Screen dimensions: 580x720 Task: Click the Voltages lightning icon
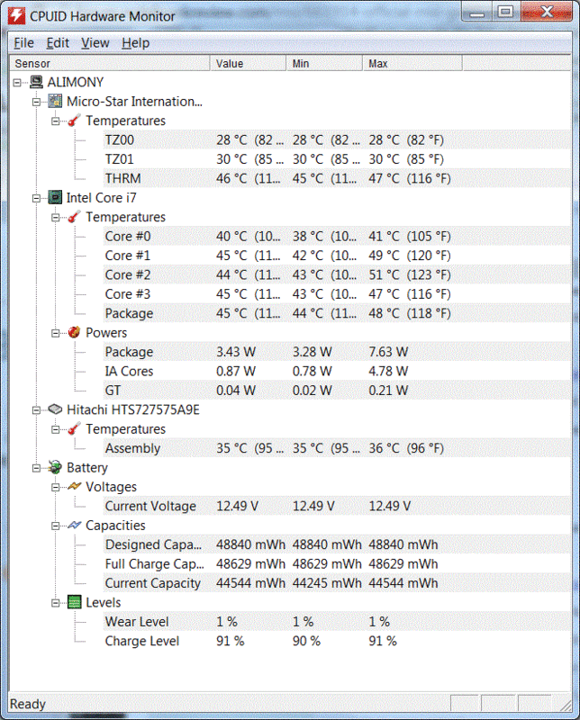pos(74,487)
